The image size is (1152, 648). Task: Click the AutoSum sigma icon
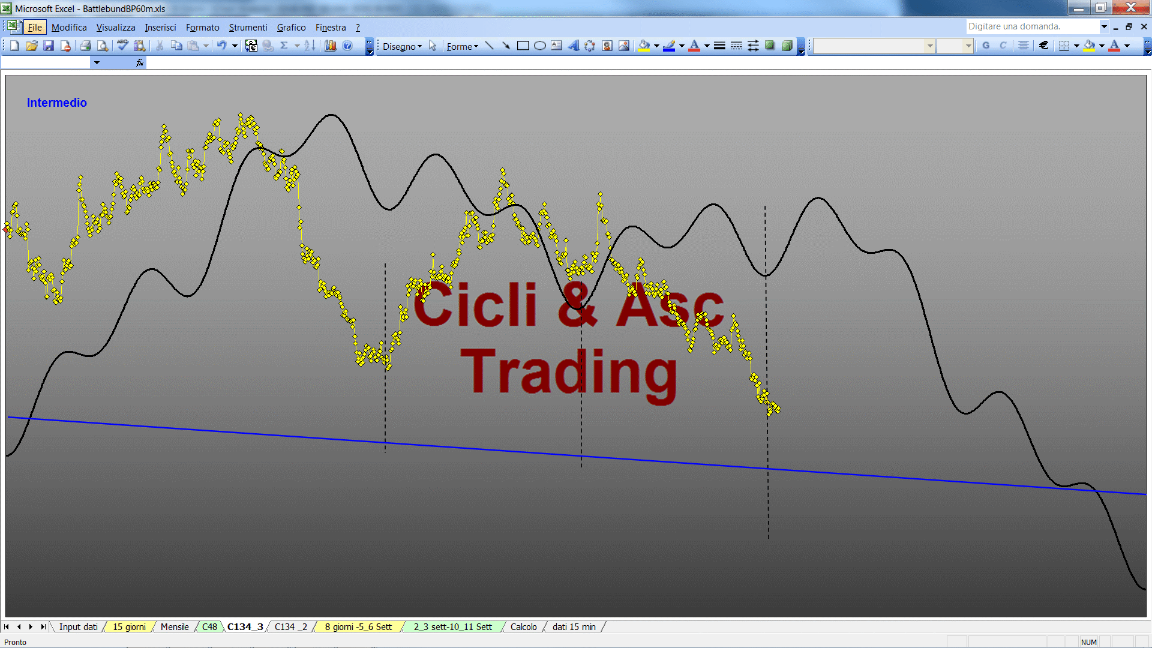[x=284, y=46]
